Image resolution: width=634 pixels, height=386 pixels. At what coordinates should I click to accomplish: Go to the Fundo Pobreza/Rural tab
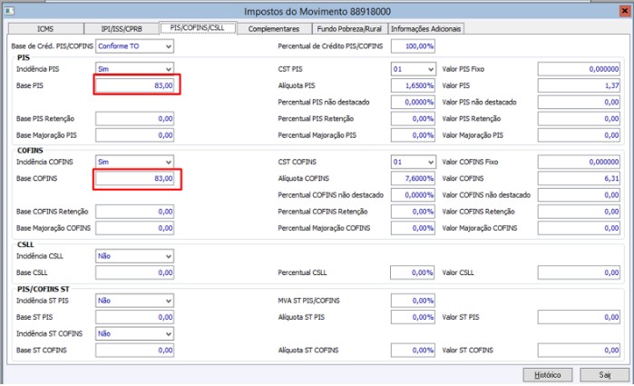[x=348, y=29]
